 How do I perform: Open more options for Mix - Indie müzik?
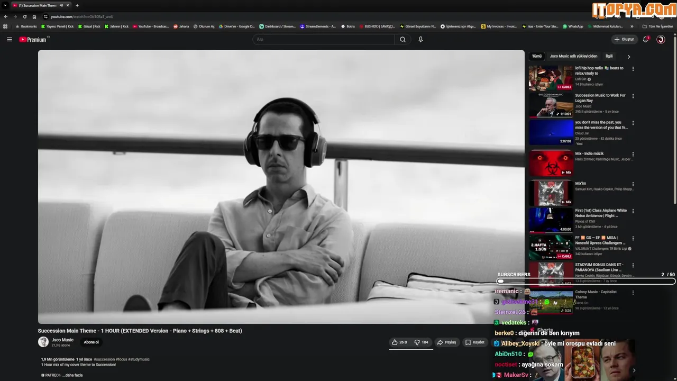click(x=633, y=155)
